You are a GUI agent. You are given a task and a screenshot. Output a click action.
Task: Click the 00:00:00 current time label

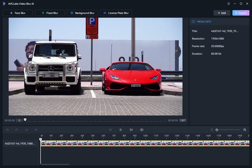[10, 120]
